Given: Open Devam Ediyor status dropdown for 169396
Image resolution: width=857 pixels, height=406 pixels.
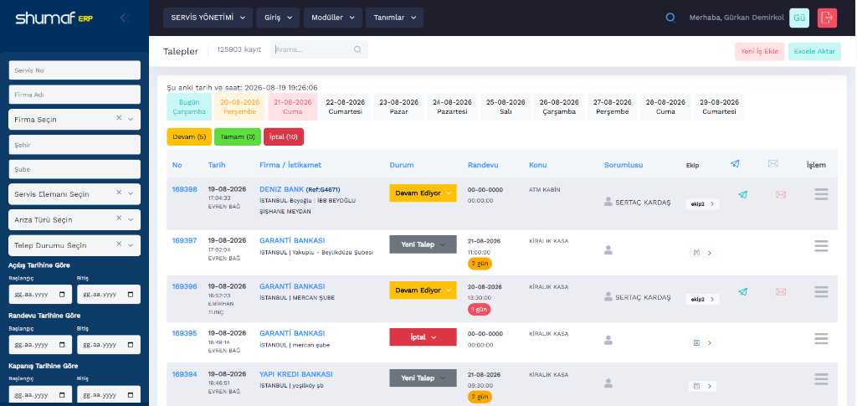Looking at the screenshot, I should tap(423, 290).
